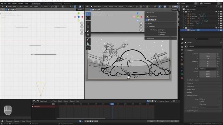Open Dope Sheet mode dropdown
Viewport: 223px width, 125px height.
coord(44,101)
